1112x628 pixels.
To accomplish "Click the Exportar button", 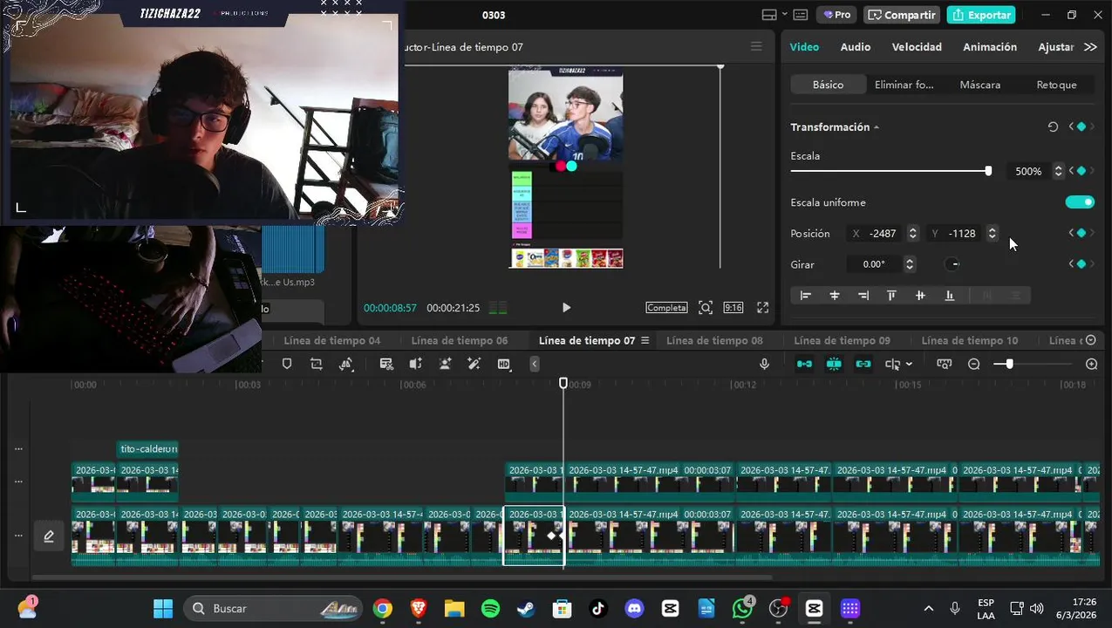I will point(983,15).
